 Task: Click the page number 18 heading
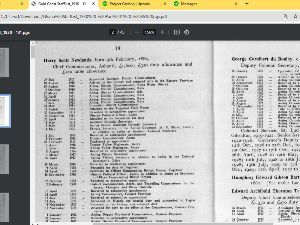tap(118, 48)
